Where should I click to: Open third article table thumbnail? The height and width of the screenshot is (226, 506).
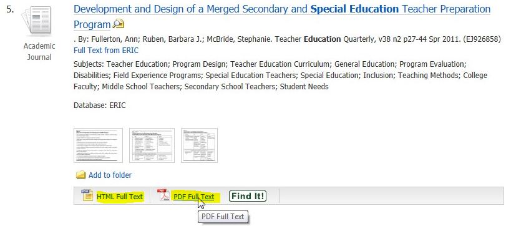(199, 145)
